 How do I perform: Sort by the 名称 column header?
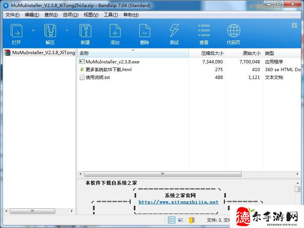pos(133,53)
